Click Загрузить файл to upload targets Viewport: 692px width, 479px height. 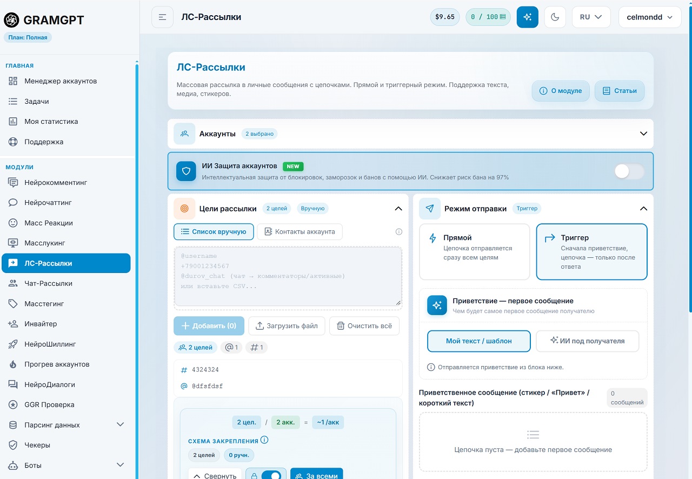click(287, 326)
